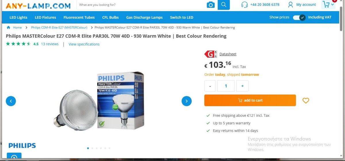Decrease quantity with minus button

[210, 86]
